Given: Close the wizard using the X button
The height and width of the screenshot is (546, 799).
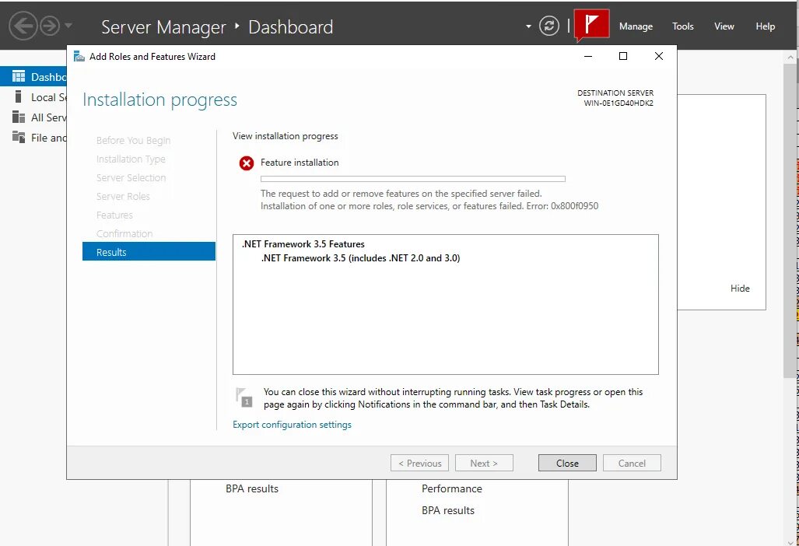Looking at the screenshot, I should click(658, 56).
